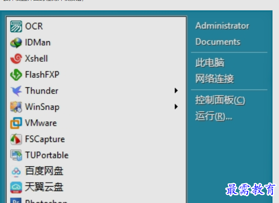This screenshot has height=203, width=279.
Task: Click the VMware squares icon
Action: pos(16,123)
